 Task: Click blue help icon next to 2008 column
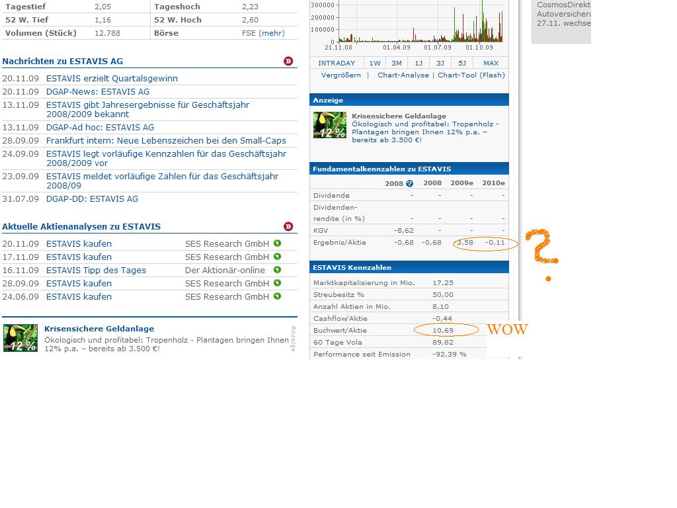coord(410,184)
